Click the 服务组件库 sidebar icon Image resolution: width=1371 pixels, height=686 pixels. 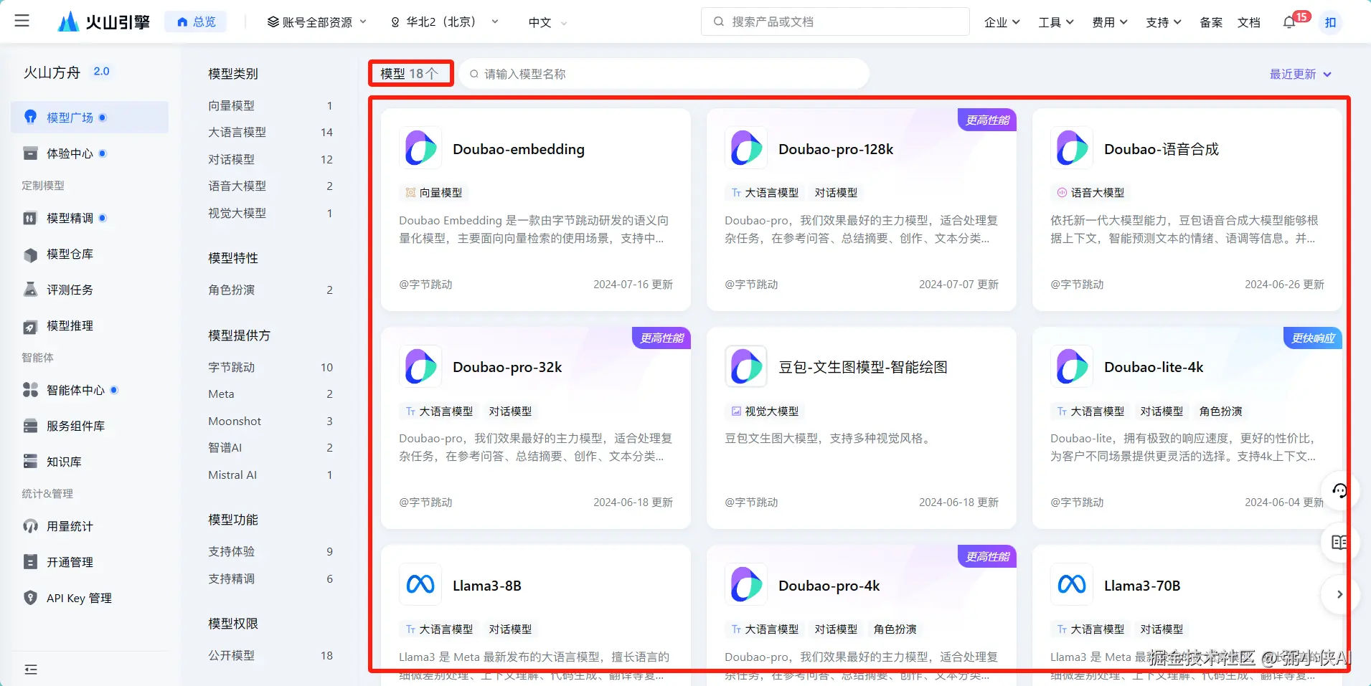tap(30, 426)
